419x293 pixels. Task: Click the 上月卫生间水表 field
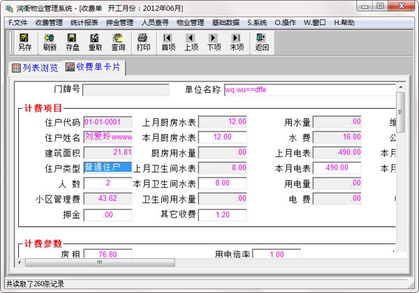222,167
